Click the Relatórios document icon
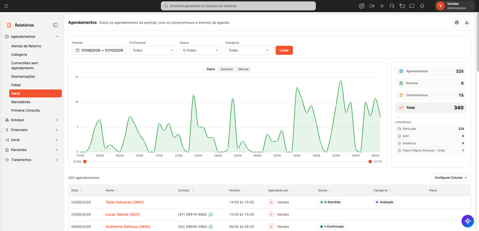Screen dimensions: 479x231 pos(9,25)
